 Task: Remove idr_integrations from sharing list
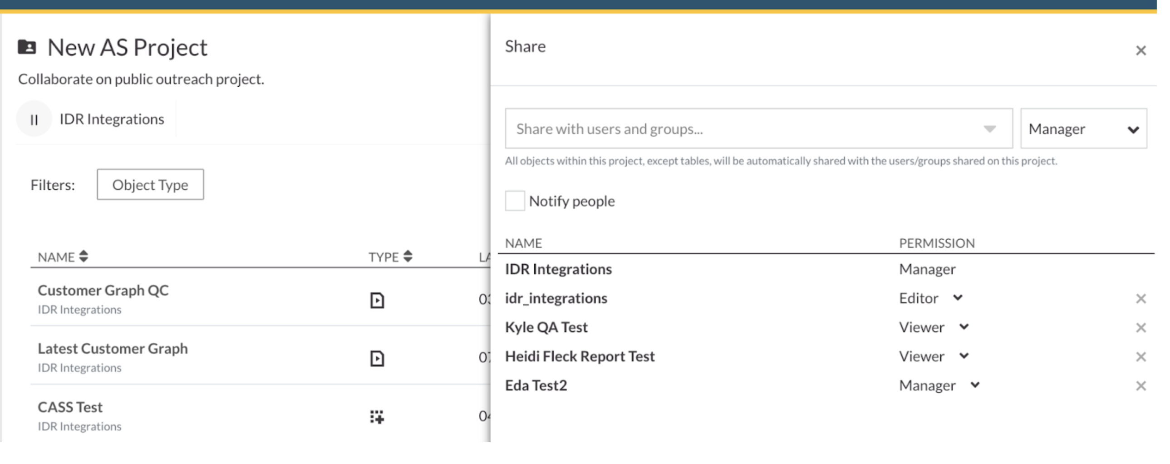tap(1141, 299)
